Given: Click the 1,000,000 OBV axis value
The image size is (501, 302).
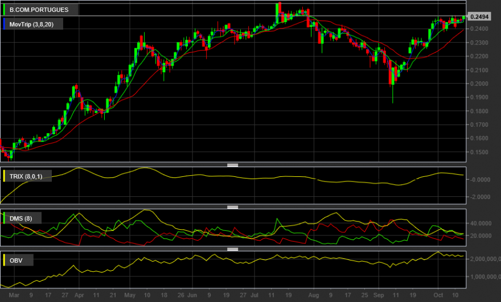Looking at the screenshot, I should [485, 277].
